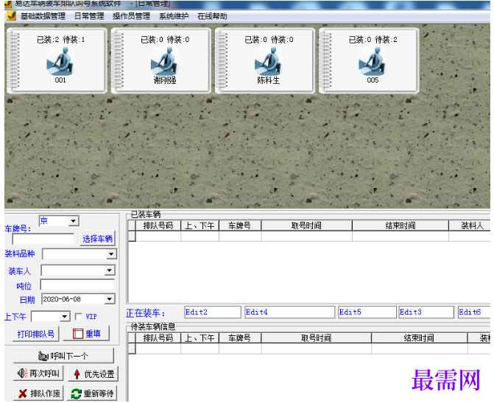Click the 吨位 input field
494x403 pixels.
pyautogui.click(x=77, y=284)
